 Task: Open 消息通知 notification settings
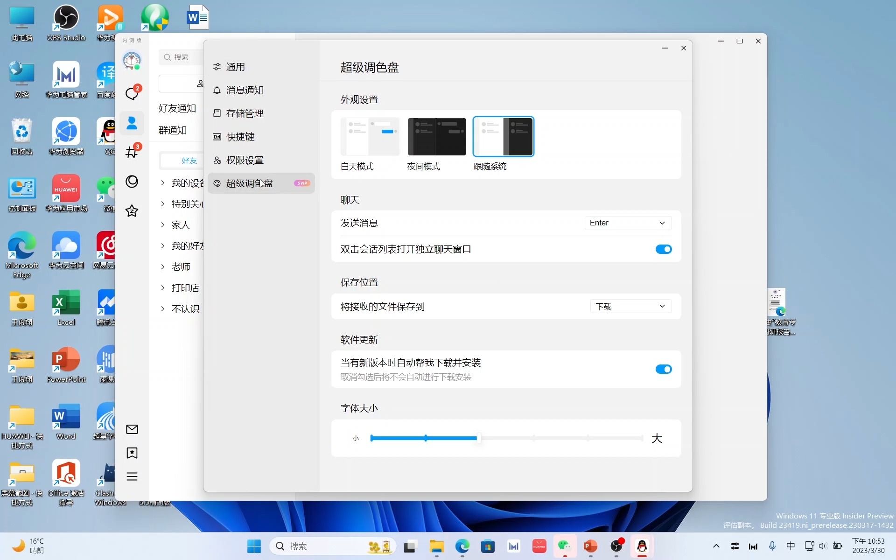[x=244, y=90]
